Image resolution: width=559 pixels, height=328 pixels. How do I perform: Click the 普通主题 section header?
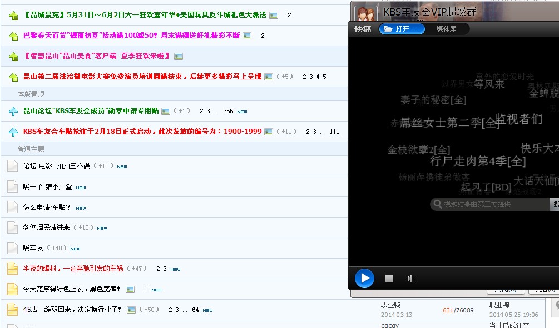coord(31,149)
